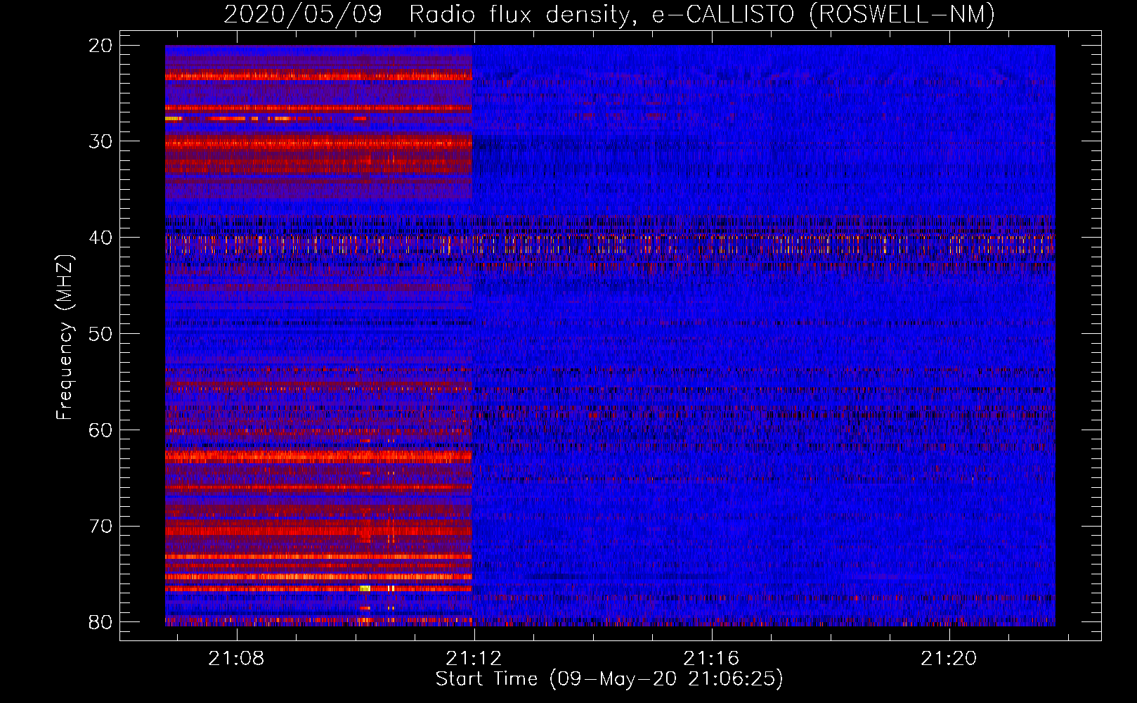The height and width of the screenshot is (703, 1137).
Task: Click the 21:16 time tick label
Action: tap(712, 658)
